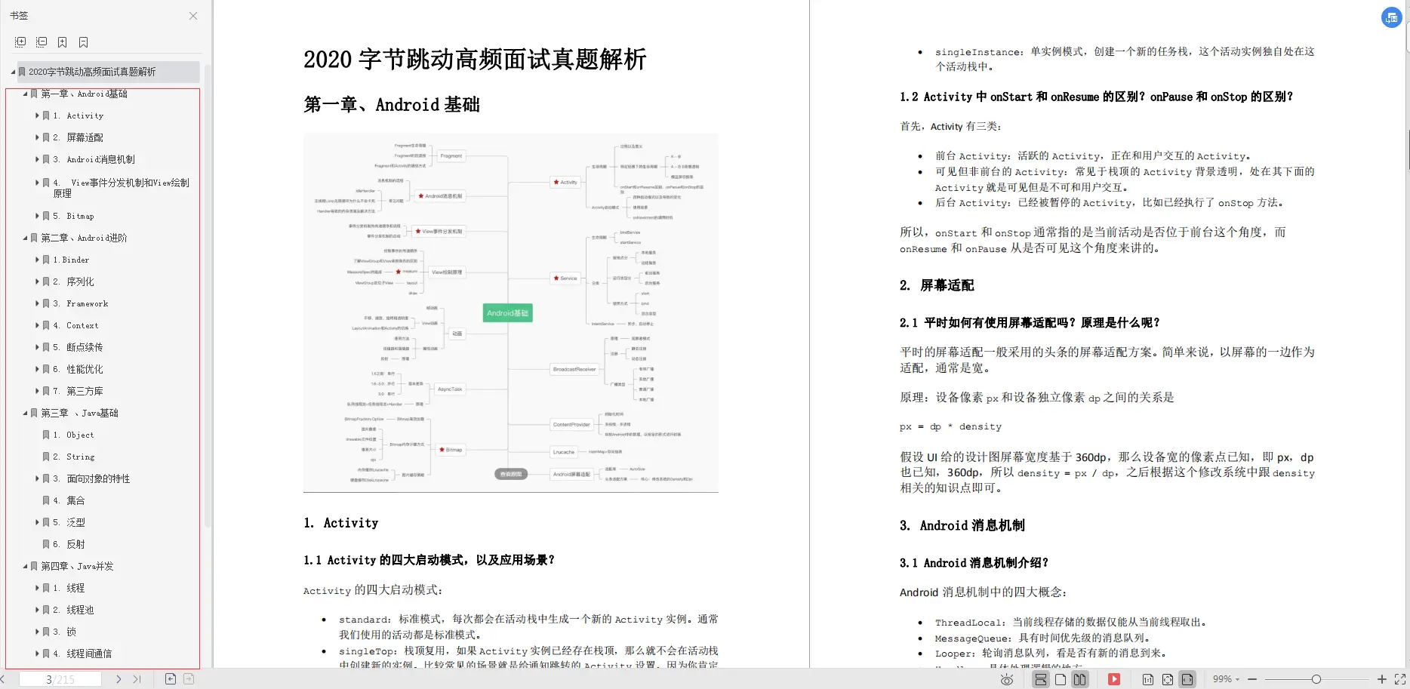Image resolution: width=1410 pixels, height=689 pixels.
Task: Click the zoom in plus button
Action: pos(1382,679)
